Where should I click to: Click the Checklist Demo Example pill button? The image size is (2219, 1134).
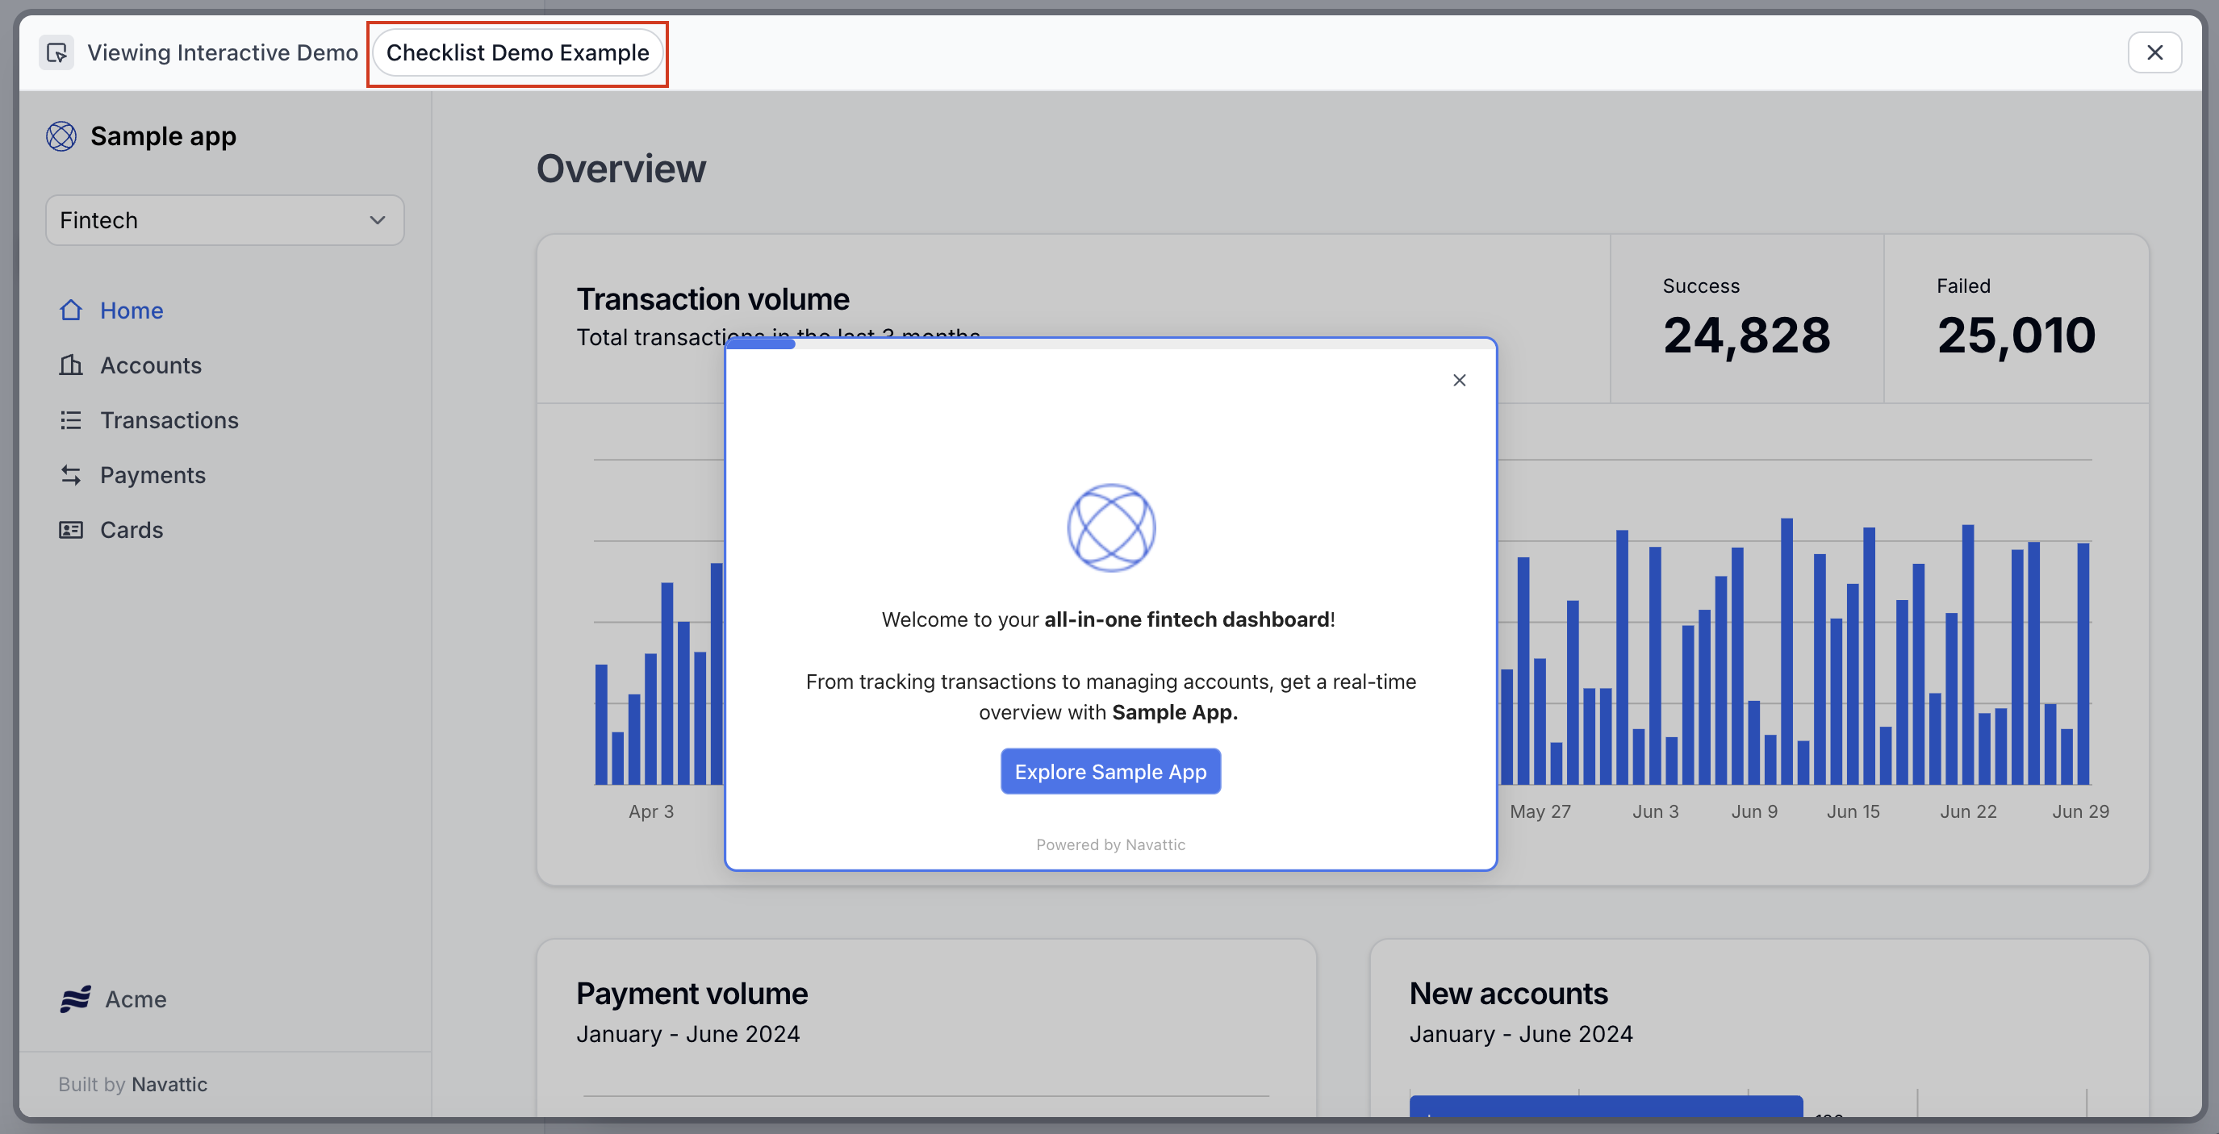(517, 52)
